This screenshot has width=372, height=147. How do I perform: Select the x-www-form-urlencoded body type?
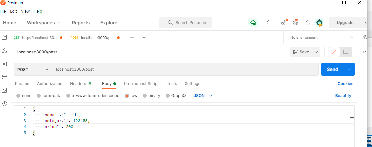click(68, 96)
